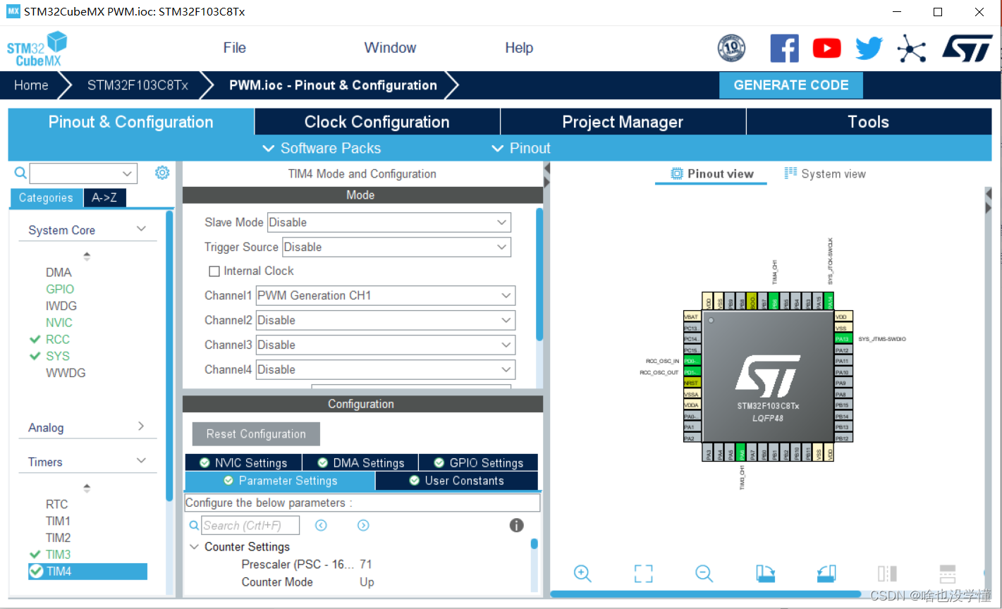Open the peripheral search combo box arrow

(x=127, y=173)
